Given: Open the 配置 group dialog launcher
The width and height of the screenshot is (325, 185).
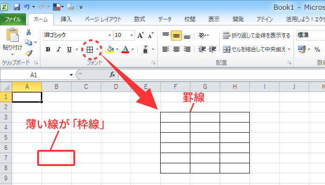Looking at the screenshot, I should point(289,63).
